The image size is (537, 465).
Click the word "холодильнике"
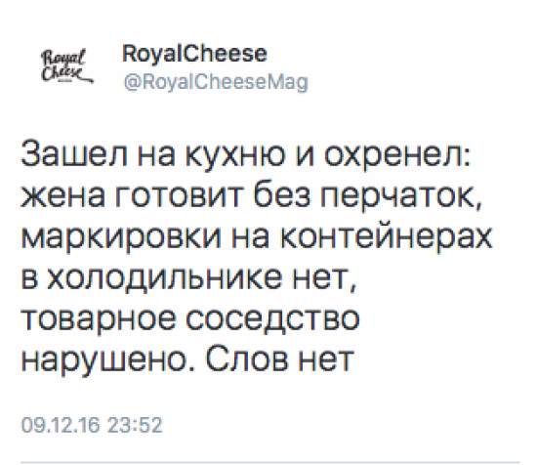coord(163,277)
